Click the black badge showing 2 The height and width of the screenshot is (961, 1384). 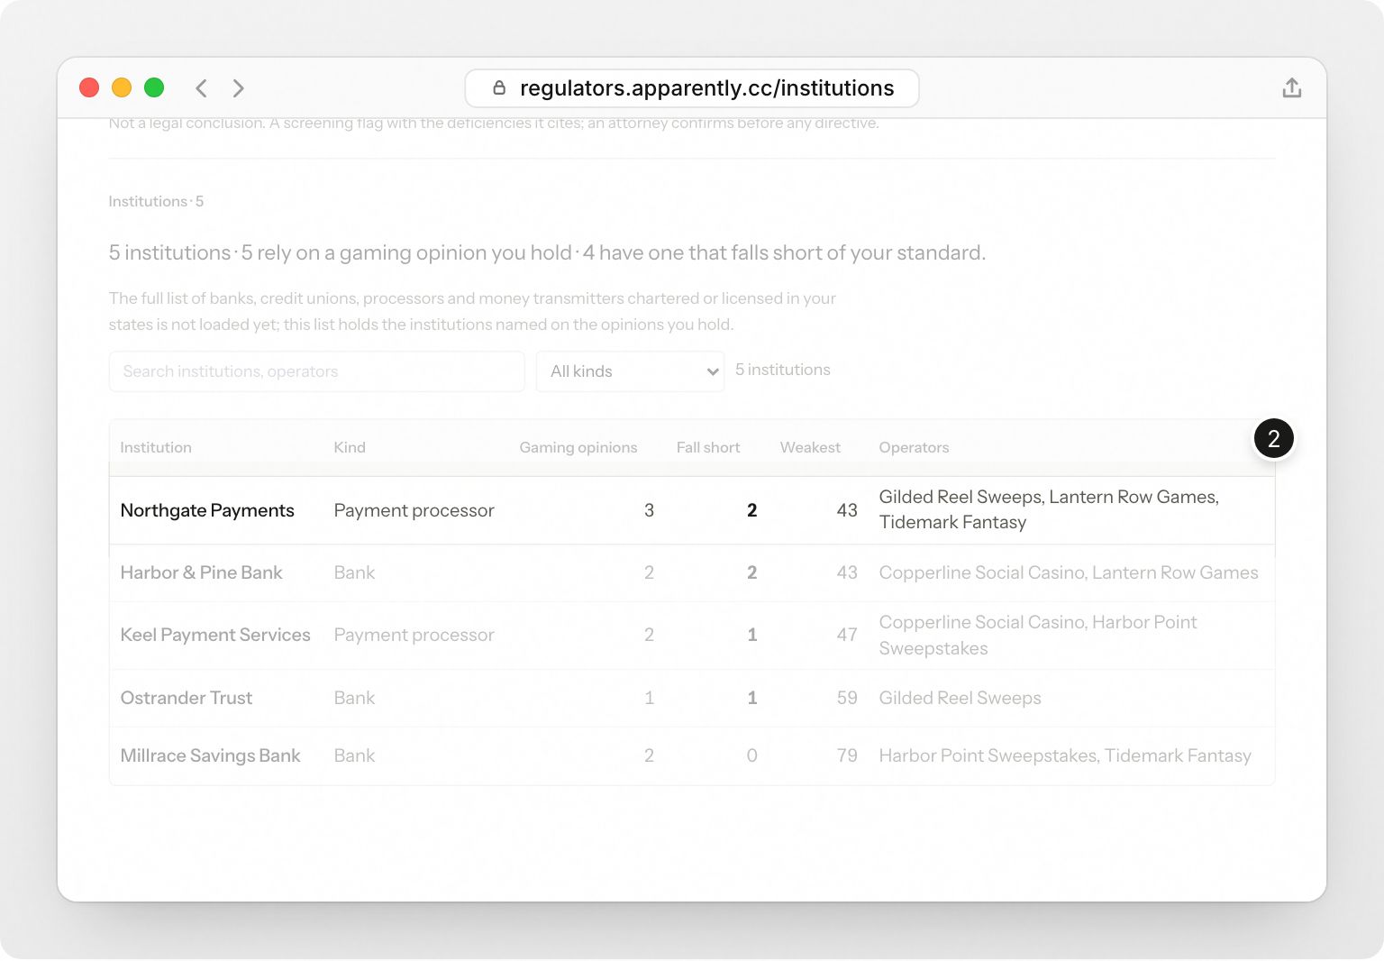pyautogui.click(x=1273, y=438)
